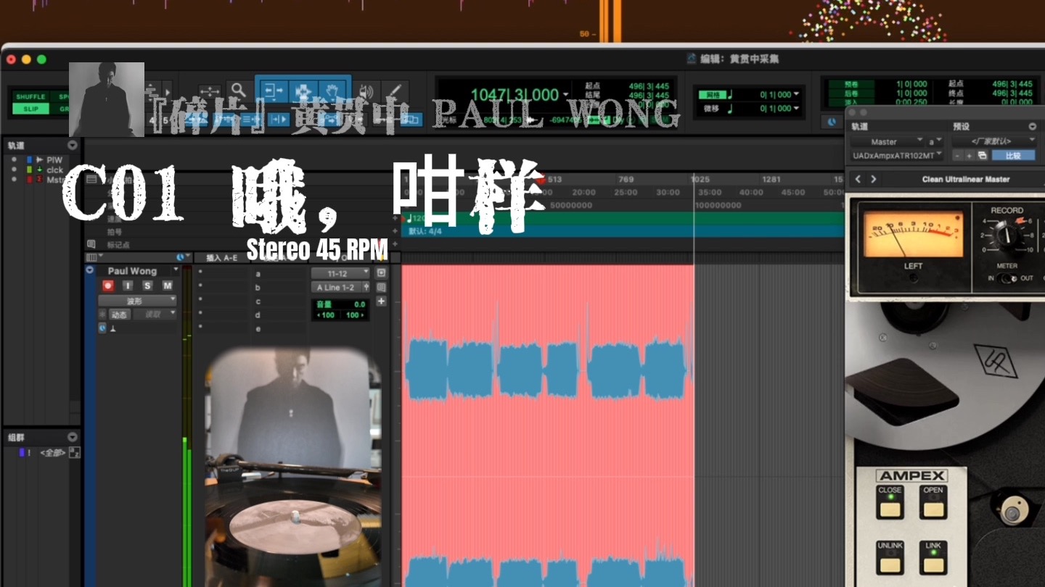The height and width of the screenshot is (587, 1045).
Task: Click the Paul Wong volume 音量 readout
Action: (x=340, y=305)
